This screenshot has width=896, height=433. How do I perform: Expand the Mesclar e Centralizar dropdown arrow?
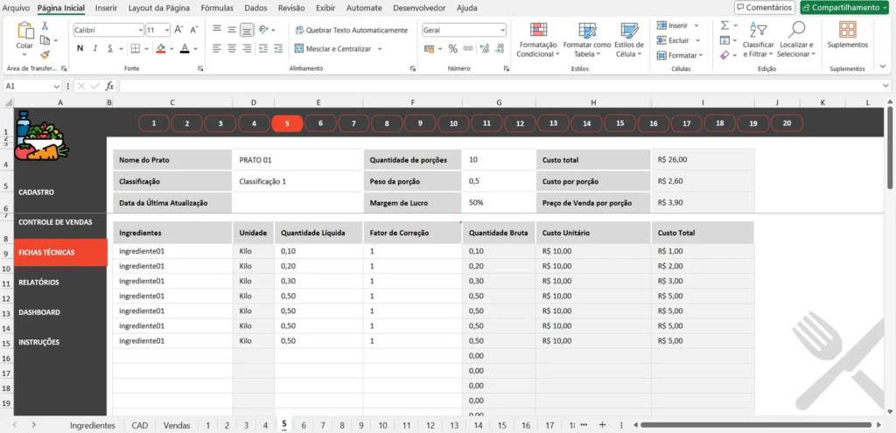(378, 49)
